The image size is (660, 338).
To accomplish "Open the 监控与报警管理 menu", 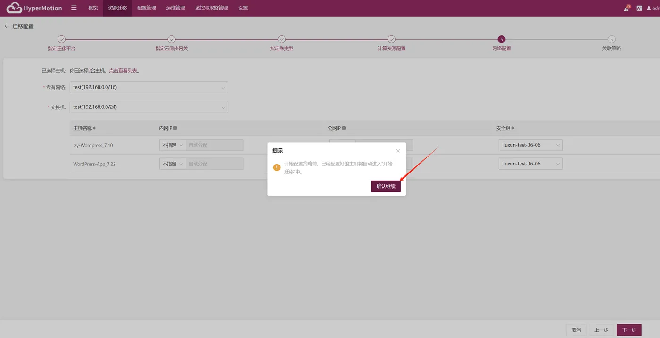I will tap(212, 8).
